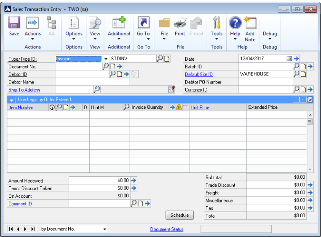Open the Date calendar picker icon
321x237 pixels.
pos(289,59)
